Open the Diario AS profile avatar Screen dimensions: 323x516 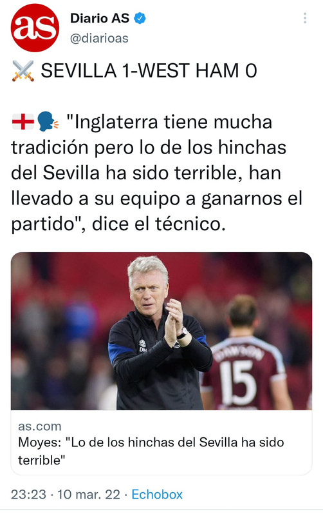click(x=35, y=28)
